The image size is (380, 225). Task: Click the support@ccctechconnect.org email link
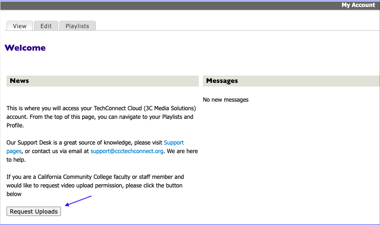(127, 151)
